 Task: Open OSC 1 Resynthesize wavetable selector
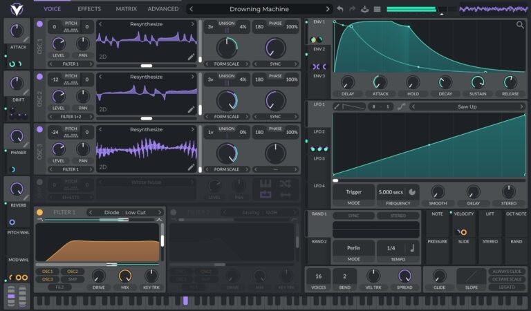coord(147,24)
